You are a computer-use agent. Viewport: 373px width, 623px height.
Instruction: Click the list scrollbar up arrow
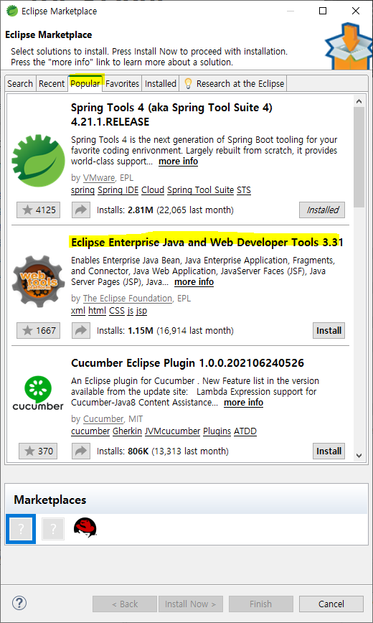click(x=359, y=101)
